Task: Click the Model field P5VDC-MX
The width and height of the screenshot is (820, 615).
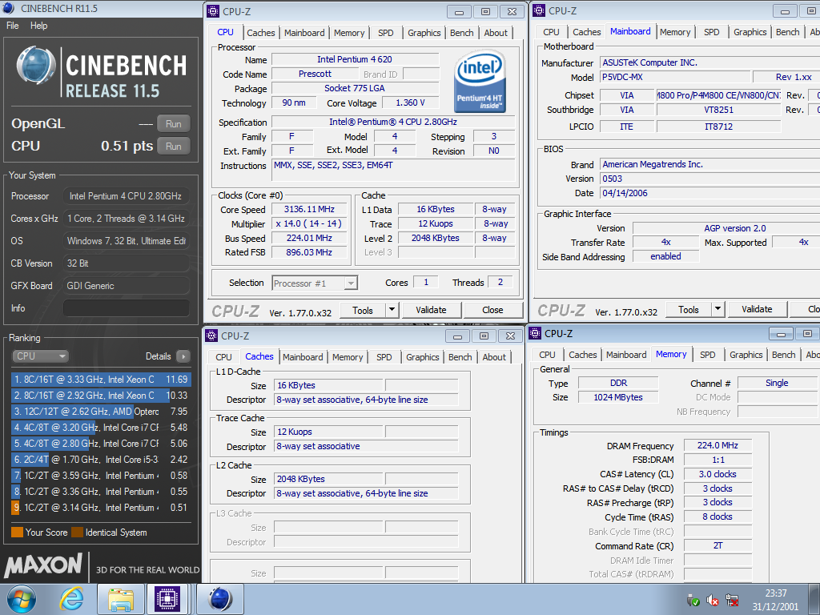Action: [x=674, y=77]
